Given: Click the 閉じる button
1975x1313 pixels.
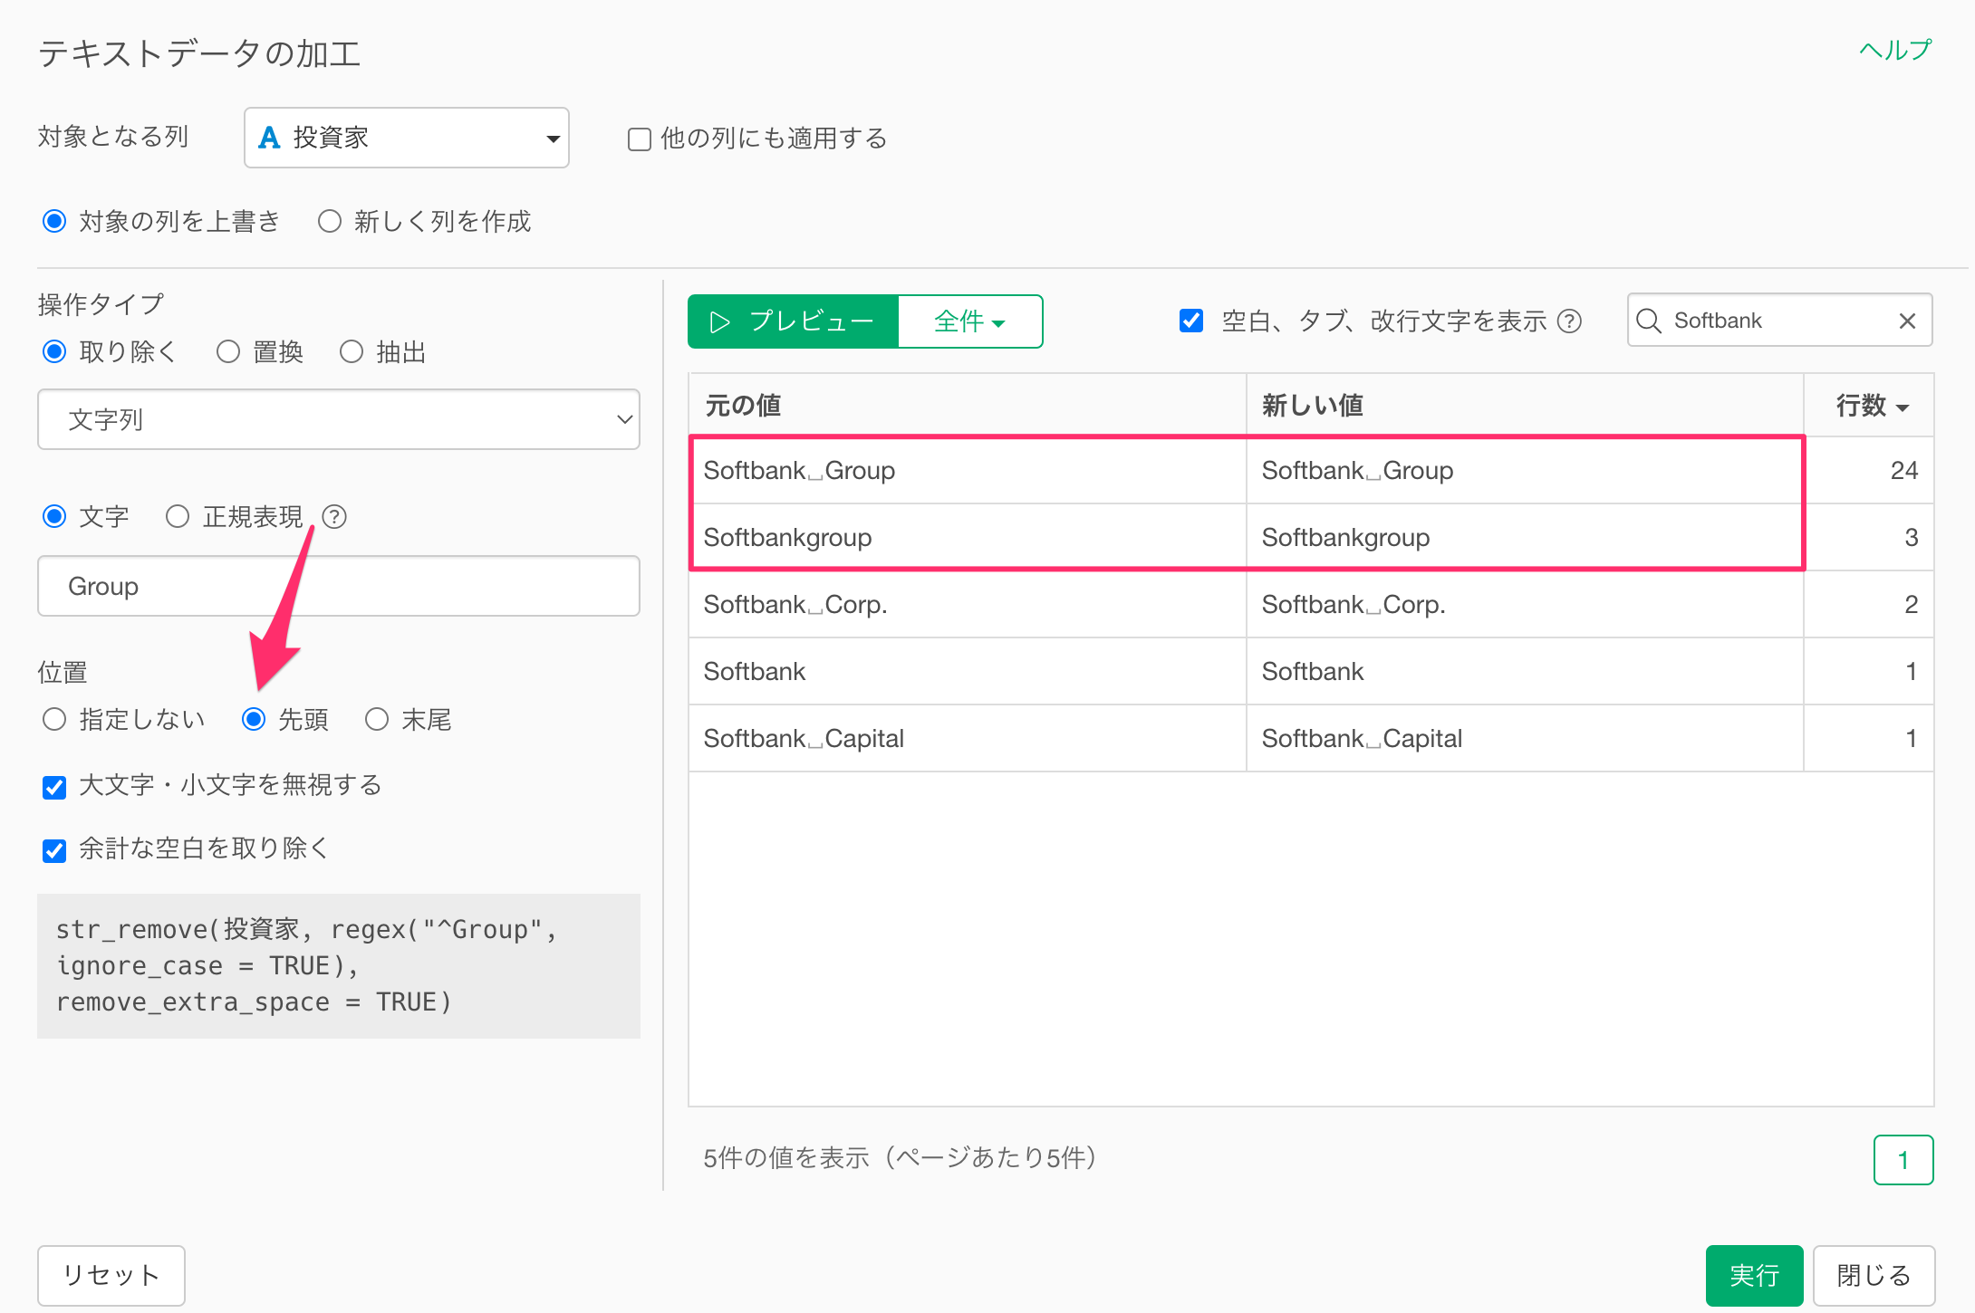Looking at the screenshot, I should (x=1874, y=1275).
